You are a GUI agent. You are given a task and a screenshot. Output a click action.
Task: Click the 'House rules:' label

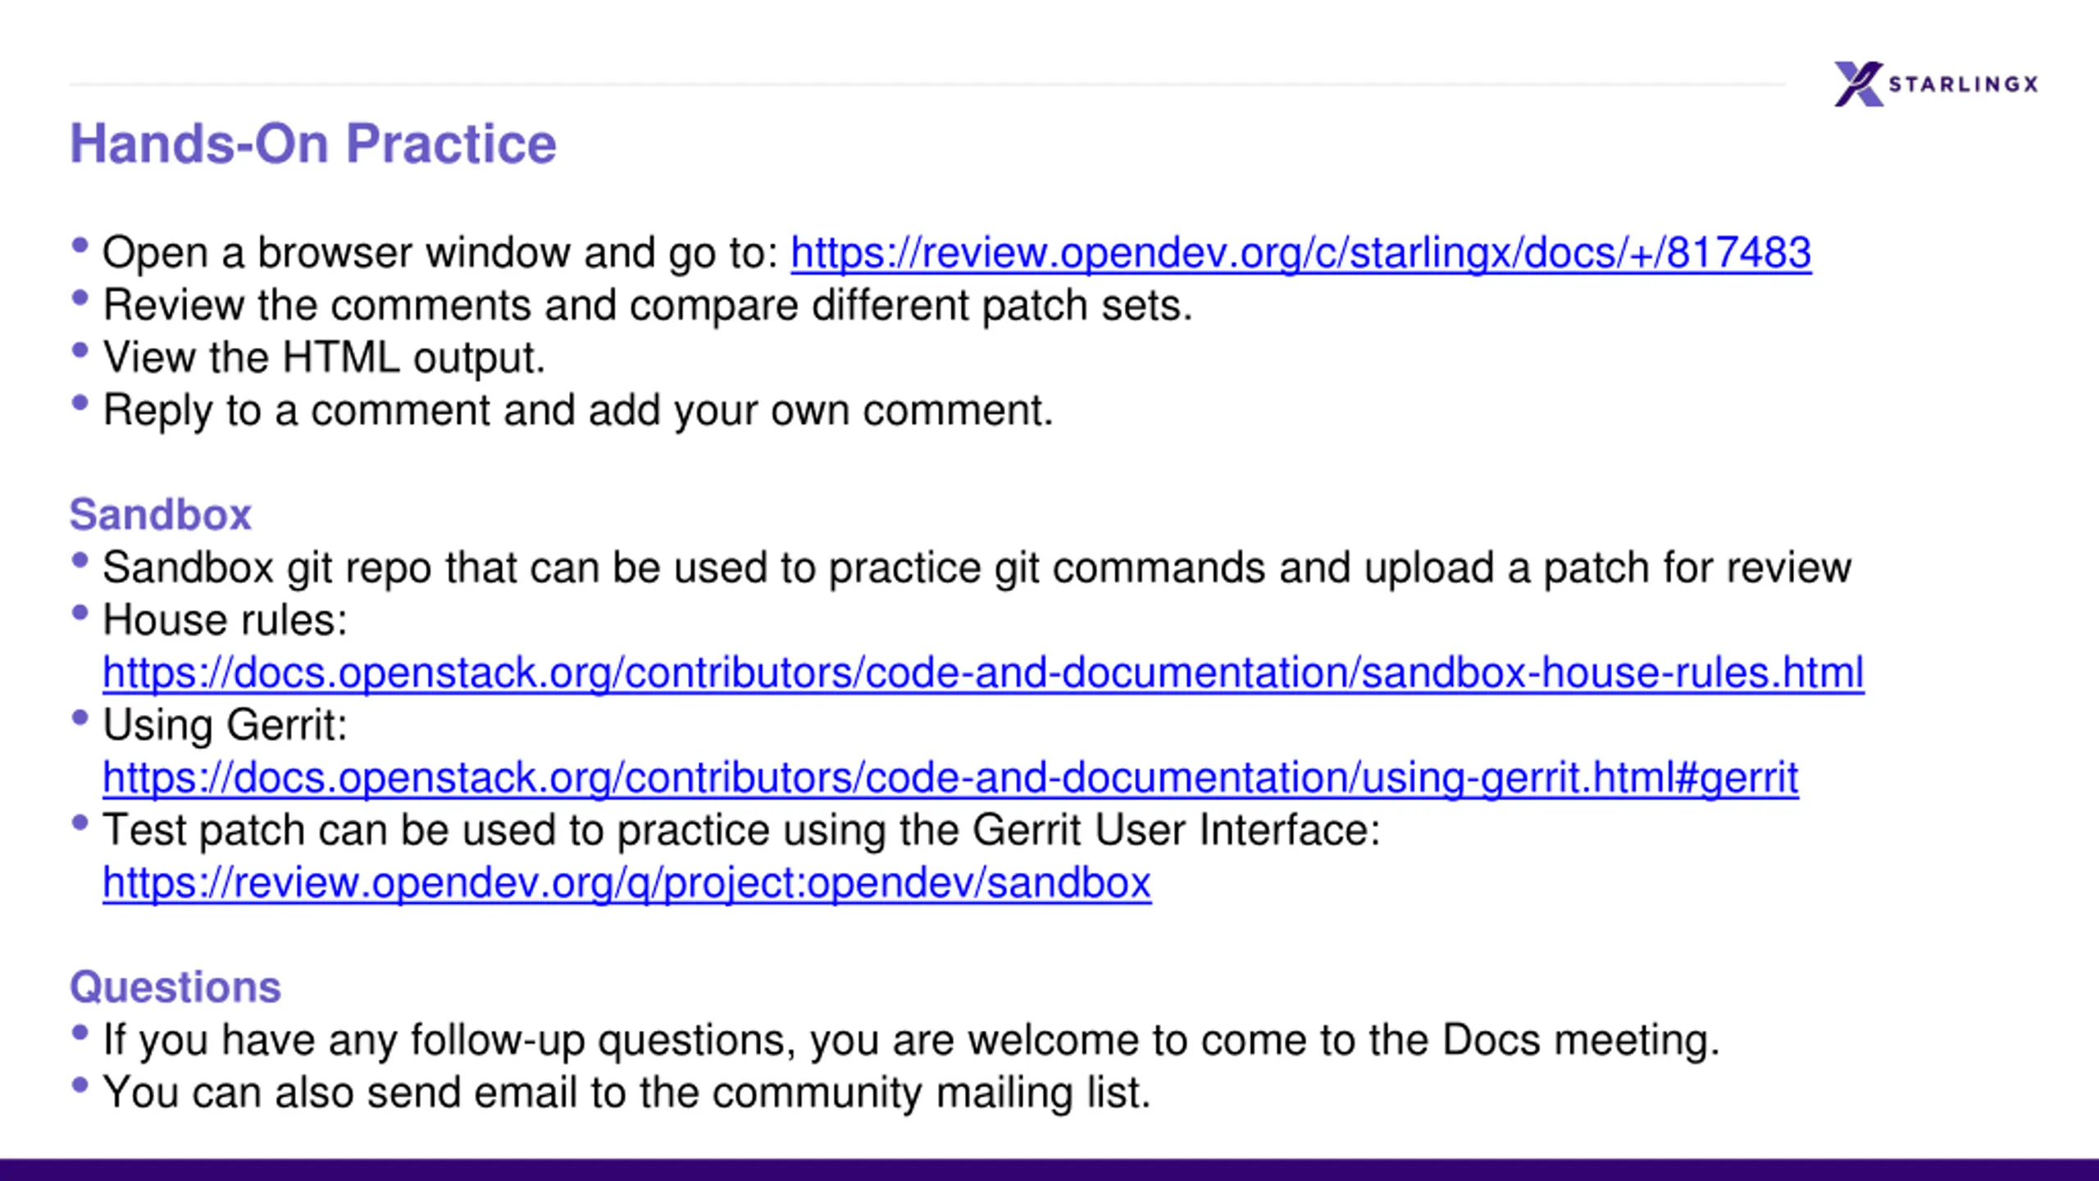225,620
